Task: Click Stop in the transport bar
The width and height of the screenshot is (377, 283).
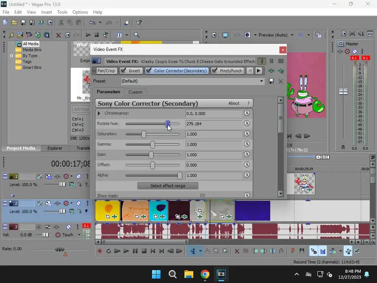Action: point(144,251)
